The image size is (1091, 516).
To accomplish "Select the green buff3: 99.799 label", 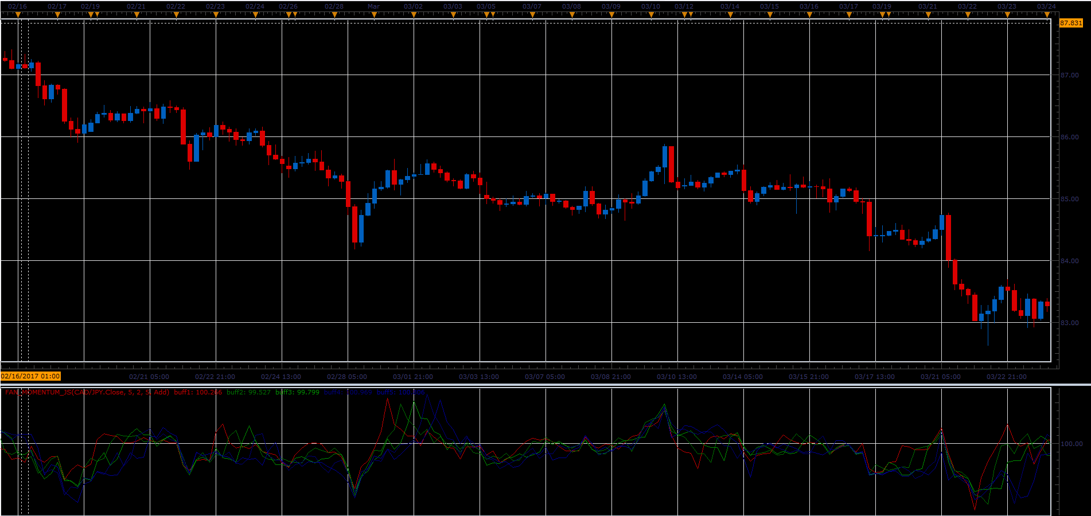I will (297, 392).
